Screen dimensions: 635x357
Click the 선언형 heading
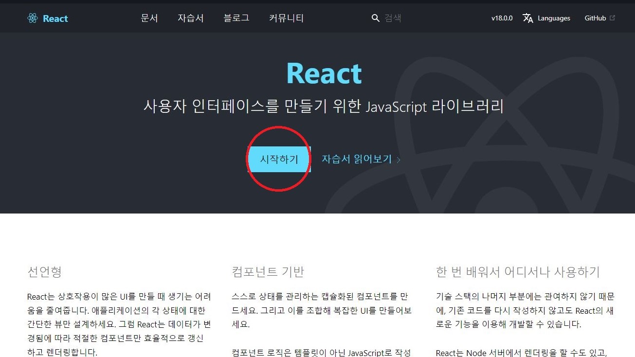click(x=45, y=272)
